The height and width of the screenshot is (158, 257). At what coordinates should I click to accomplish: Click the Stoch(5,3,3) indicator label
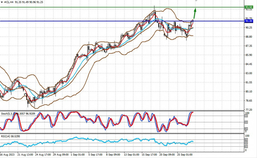click(x=18, y=114)
